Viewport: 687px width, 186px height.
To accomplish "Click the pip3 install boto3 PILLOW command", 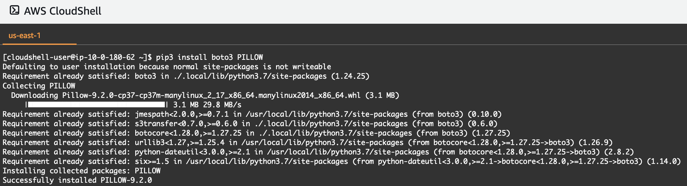I will click(x=209, y=57).
